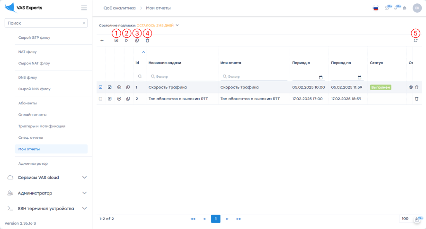
Task: Open the notifications bell icon
Action: click(396, 8)
